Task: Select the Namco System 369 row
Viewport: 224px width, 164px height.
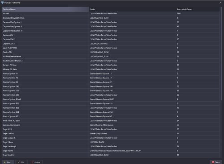Action: (x=110, y=95)
